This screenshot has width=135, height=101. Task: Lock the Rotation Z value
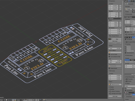[120, 17]
